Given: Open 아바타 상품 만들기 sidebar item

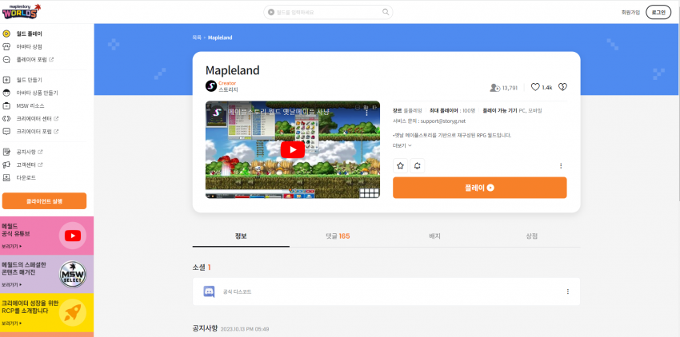Looking at the screenshot, I should click(x=37, y=93).
